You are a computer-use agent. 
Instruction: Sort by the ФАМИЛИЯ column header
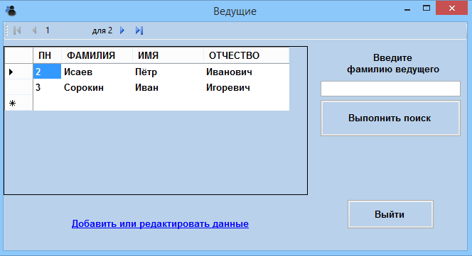tap(97, 55)
